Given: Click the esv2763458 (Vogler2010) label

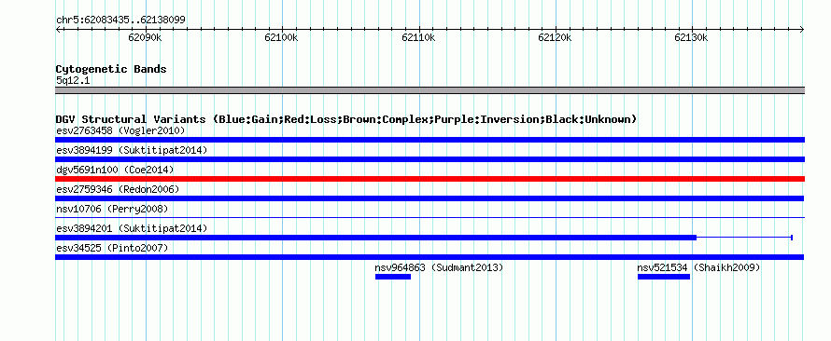Looking at the screenshot, I should point(120,130).
